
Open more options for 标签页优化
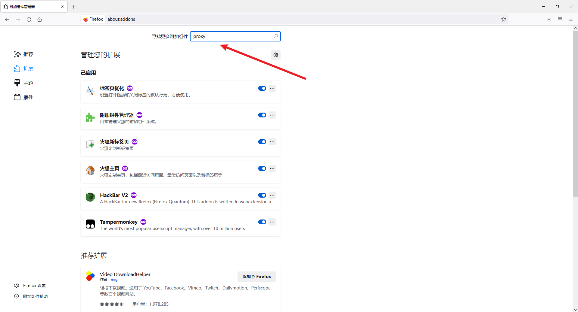[x=272, y=88]
